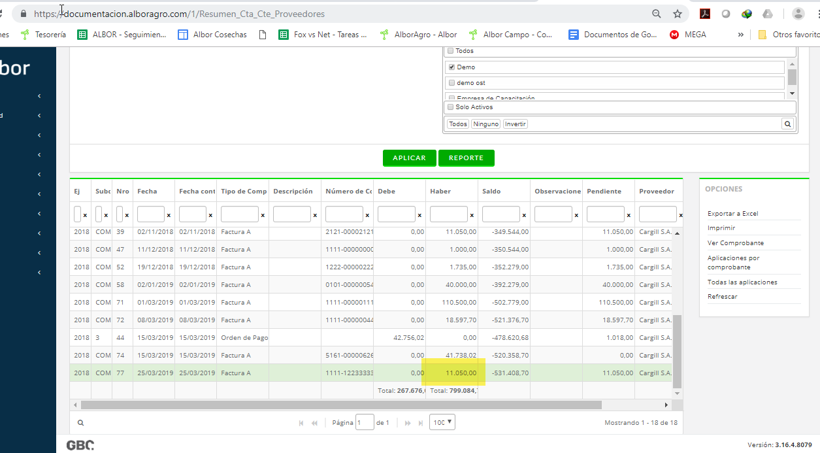Image resolution: width=820 pixels, height=453 pixels.
Task: Open the AlborAgro - Albor bookmark
Action: pyautogui.click(x=418, y=35)
